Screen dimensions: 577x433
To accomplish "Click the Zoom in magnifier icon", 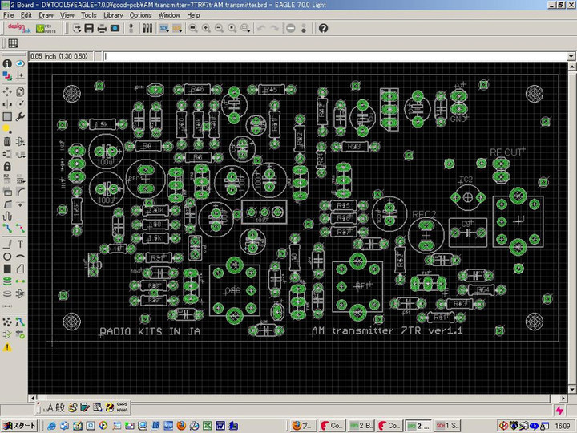I will [x=206, y=28].
